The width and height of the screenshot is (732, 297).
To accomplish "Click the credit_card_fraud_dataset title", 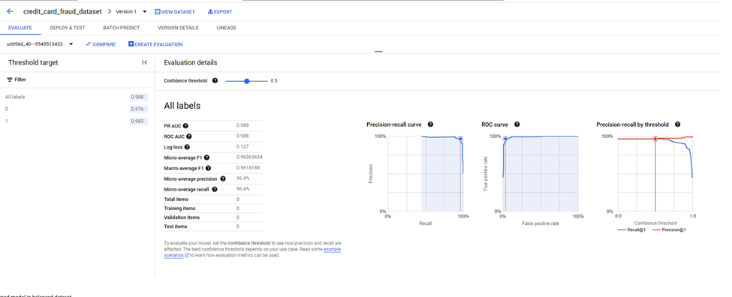I will coord(62,12).
